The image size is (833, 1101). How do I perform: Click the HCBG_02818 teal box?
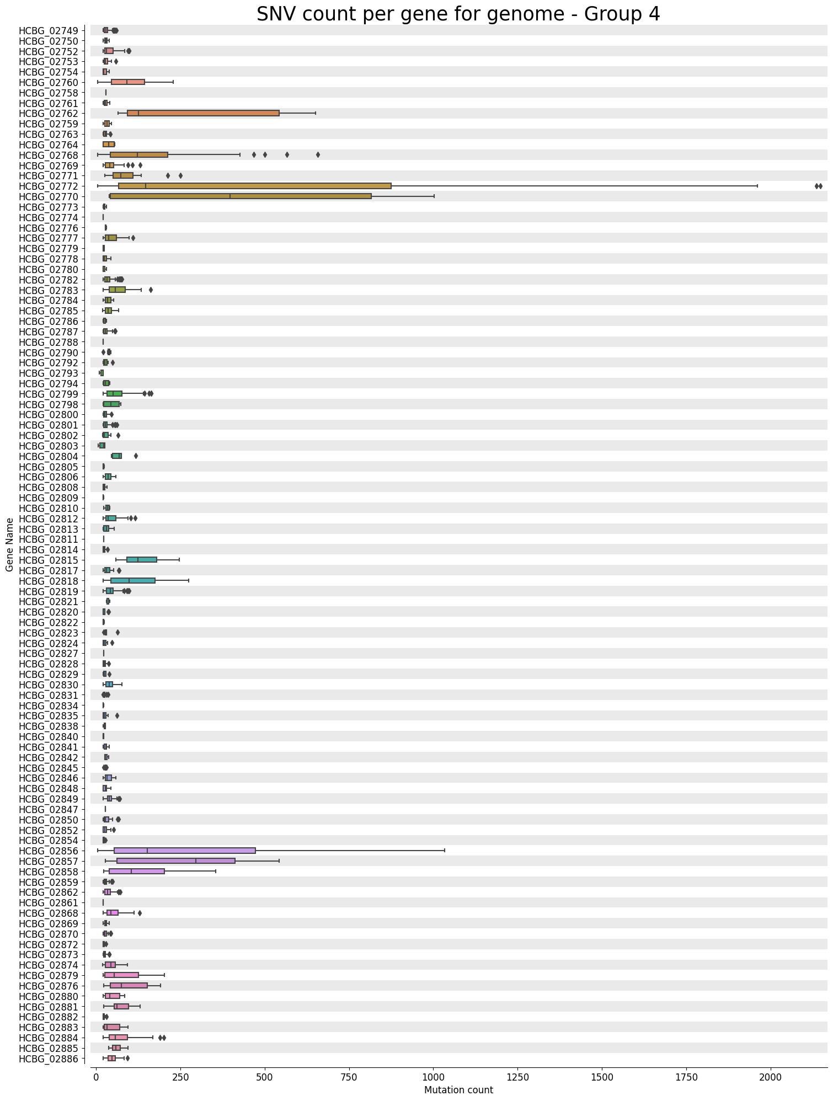pos(133,581)
